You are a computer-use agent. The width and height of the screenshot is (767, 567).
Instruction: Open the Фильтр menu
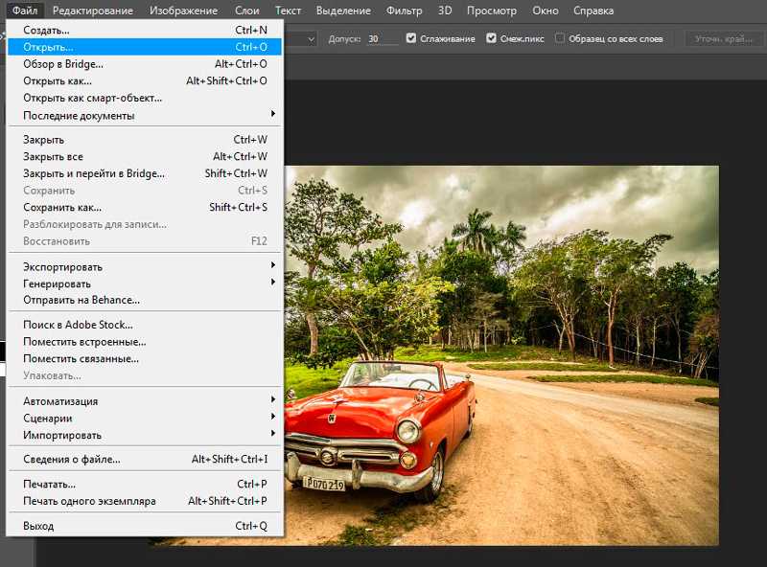tap(404, 11)
